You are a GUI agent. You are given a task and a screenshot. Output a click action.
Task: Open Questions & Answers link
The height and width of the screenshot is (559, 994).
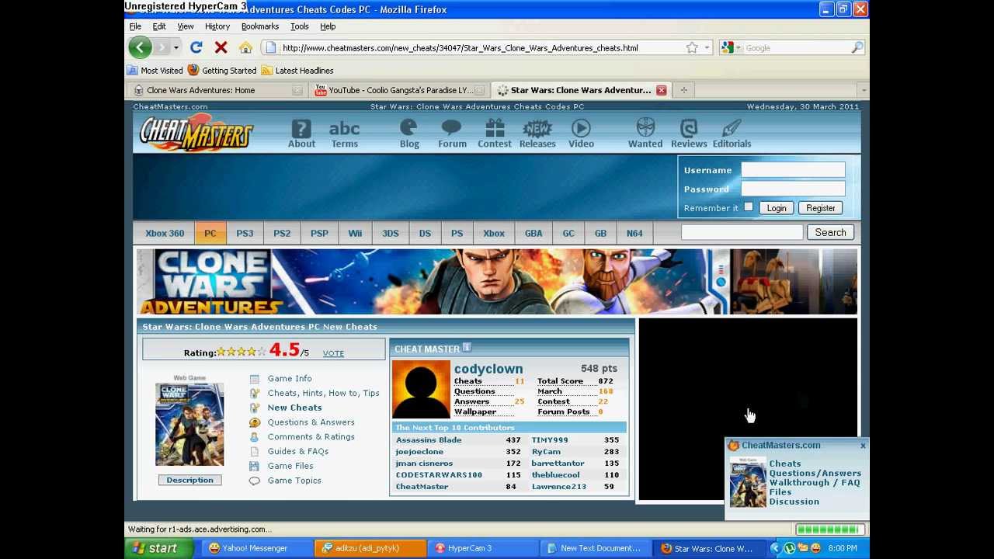pyautogui.click(x=311, y=422)
